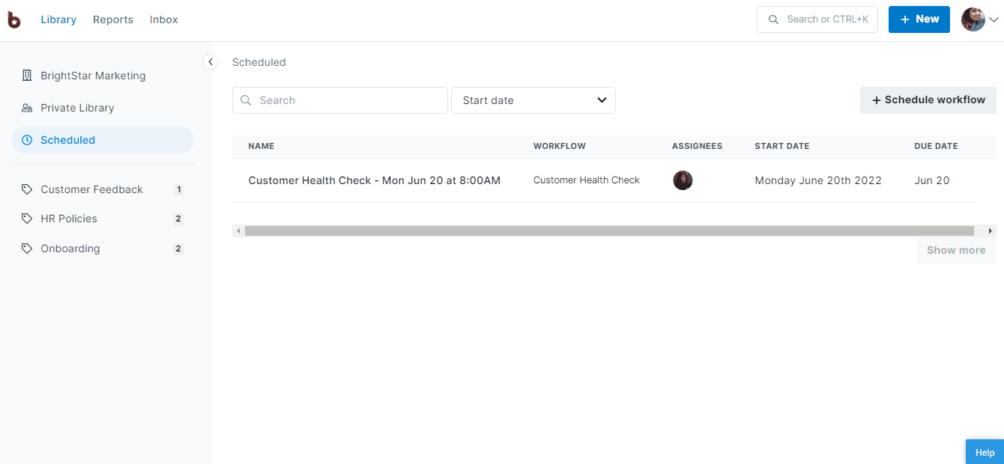Open the Inbox section
The image size is (1004, 464).
163,19
